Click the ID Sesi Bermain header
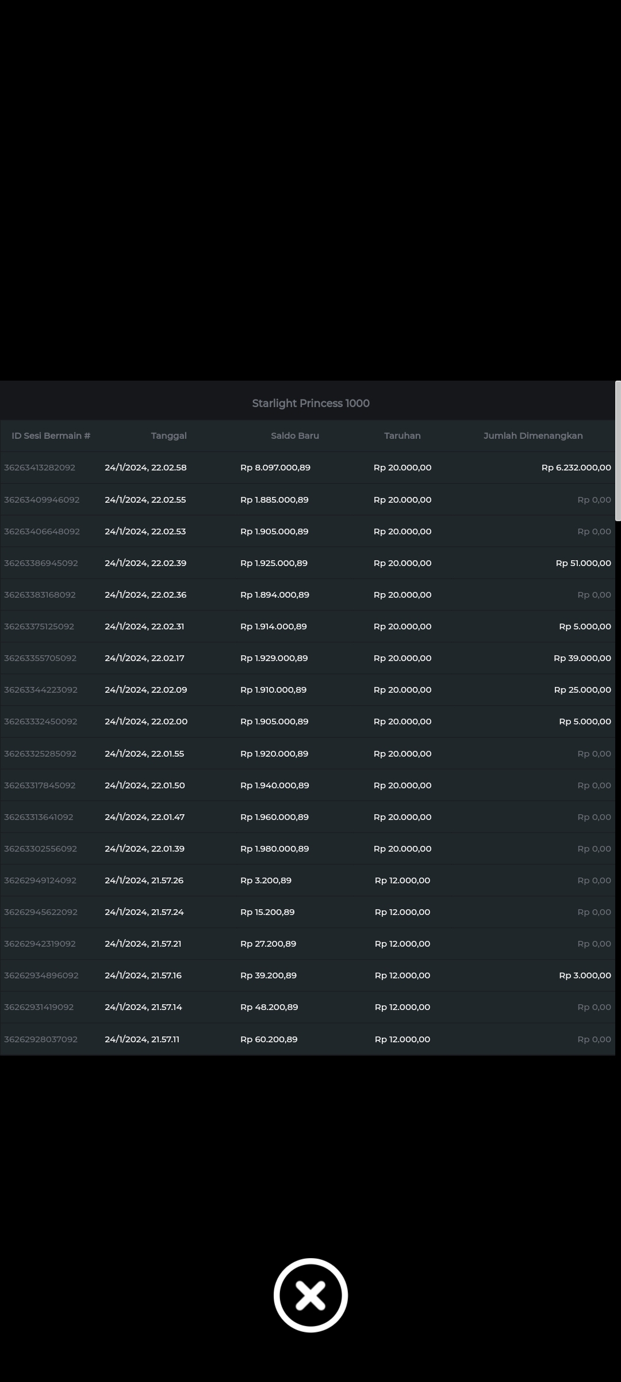Viewport: 621px width, 1382px height. tap(51, 436)
